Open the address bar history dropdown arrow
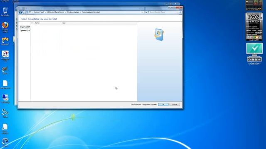The height and width of the screenshot is (149, 266). point(143,12)
